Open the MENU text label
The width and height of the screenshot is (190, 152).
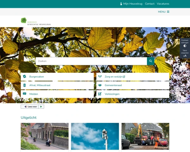coord(161,12)
